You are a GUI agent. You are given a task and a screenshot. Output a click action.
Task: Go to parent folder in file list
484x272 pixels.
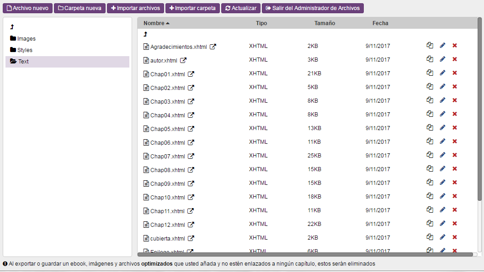click(145, 34)
